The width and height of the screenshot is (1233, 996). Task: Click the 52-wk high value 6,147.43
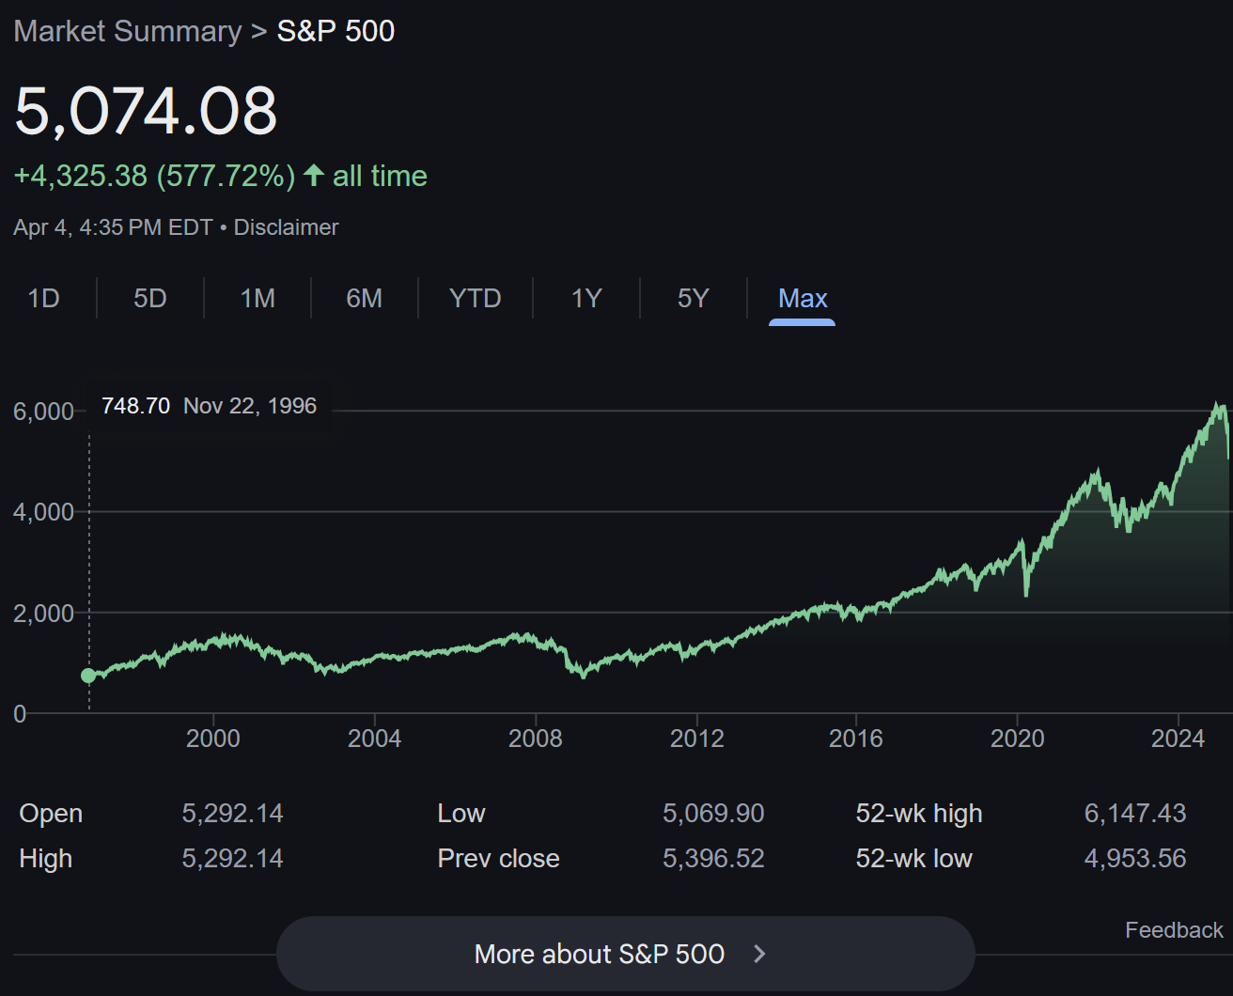pos(1135,814)
